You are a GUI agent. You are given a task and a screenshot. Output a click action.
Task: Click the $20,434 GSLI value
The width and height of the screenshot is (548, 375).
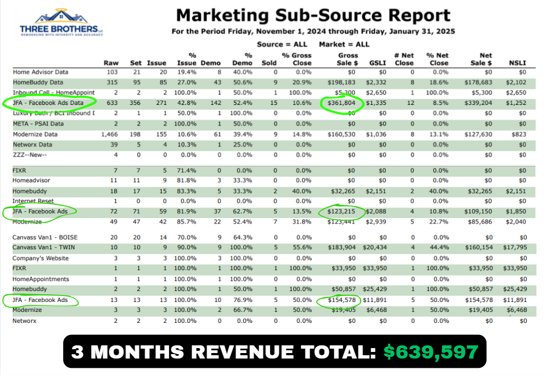tap(374, 248)
